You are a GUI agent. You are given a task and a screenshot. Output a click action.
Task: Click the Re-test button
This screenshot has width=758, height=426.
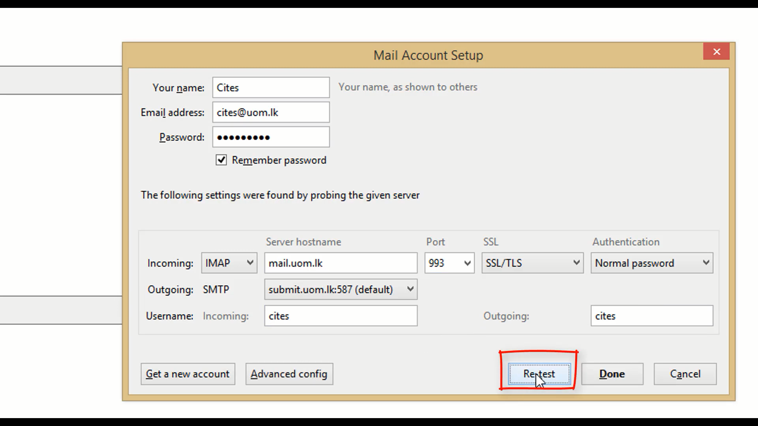point(539,374)
